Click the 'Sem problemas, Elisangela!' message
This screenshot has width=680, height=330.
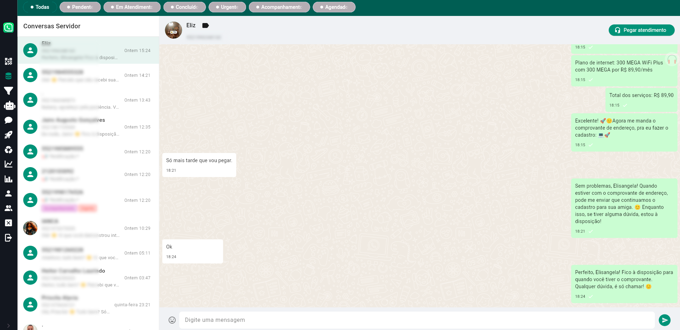624,208
